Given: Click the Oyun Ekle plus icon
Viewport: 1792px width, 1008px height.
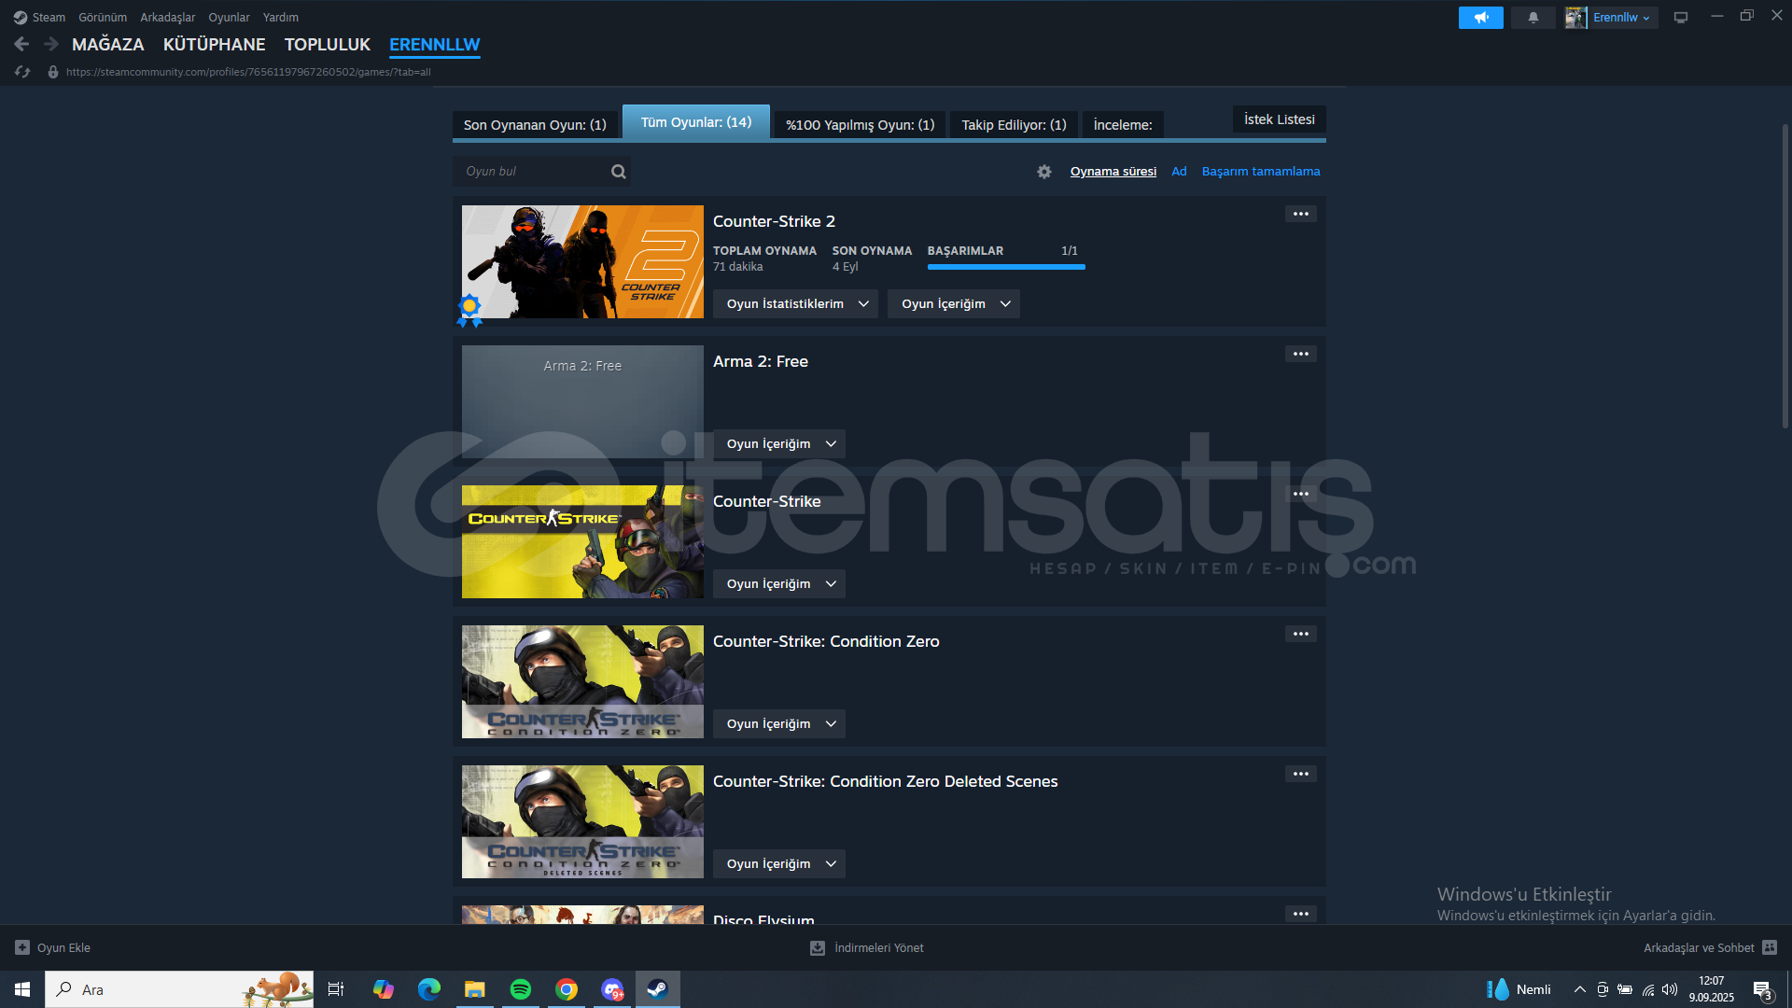Looking at the screenshot, I should (22, 947).
